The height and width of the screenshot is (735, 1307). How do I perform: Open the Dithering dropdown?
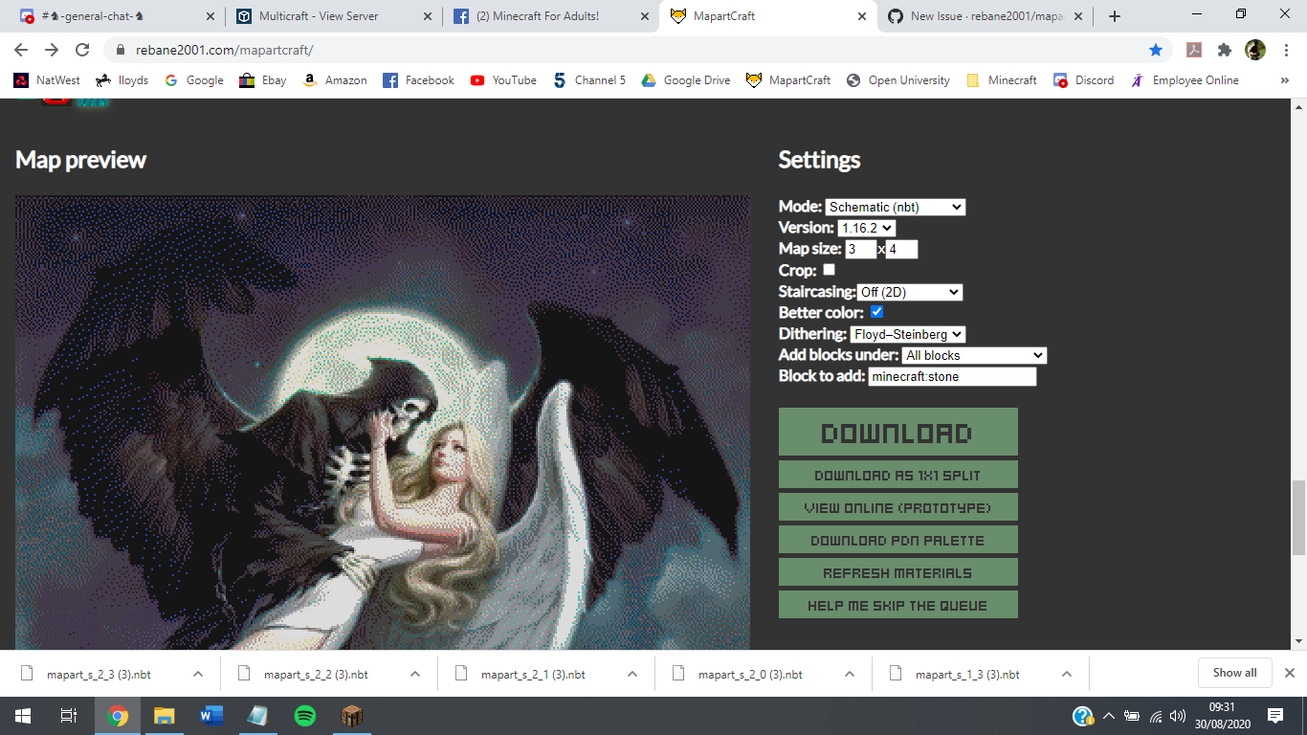click(x=906, y=333)
